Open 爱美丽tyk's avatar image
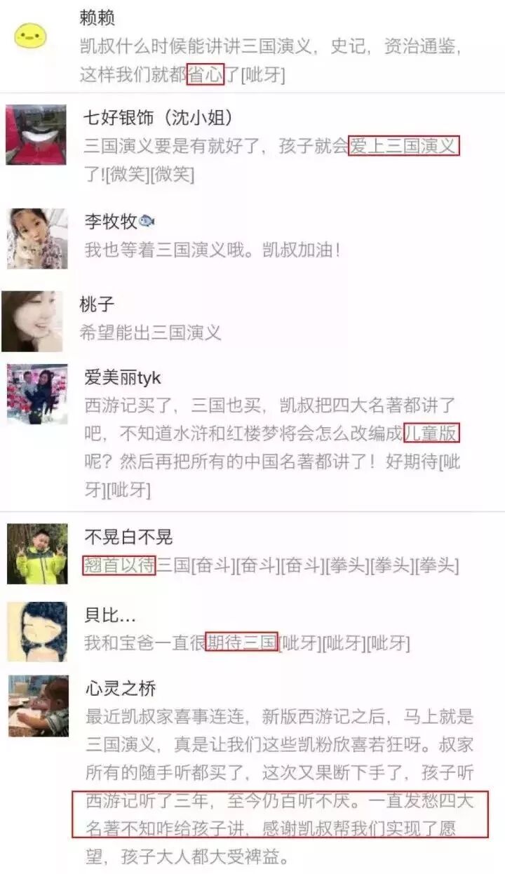505x874 pixels. pos(37,394)
